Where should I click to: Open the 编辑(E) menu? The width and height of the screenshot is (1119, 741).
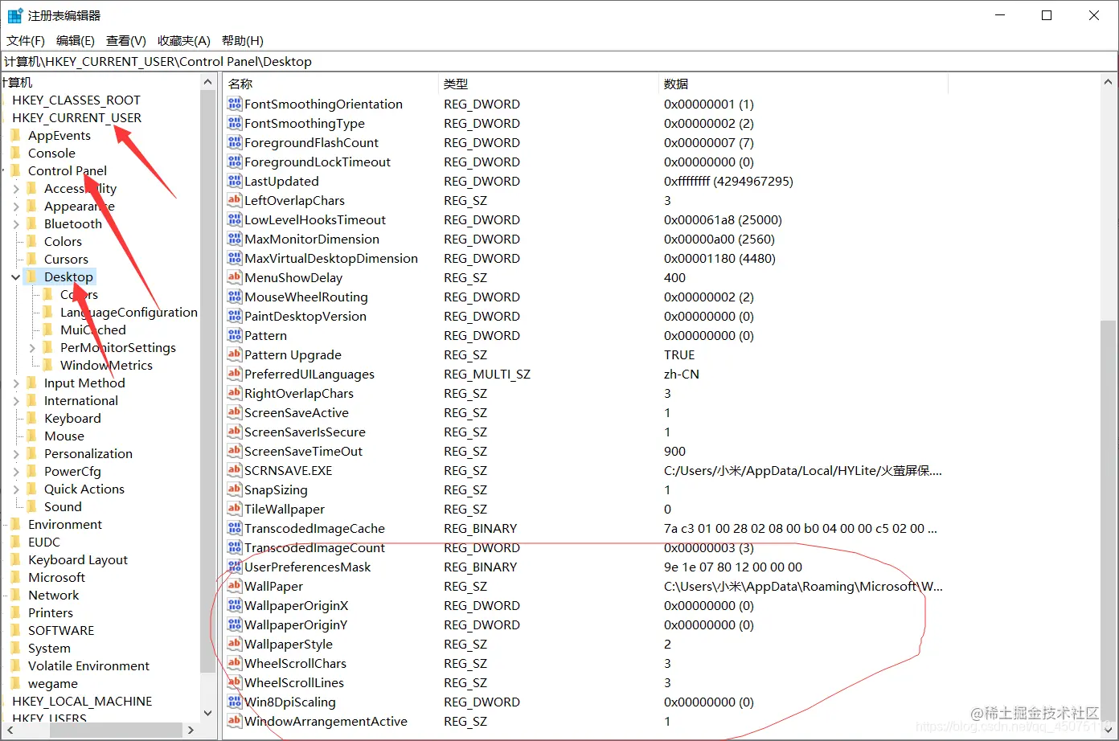pos(76,41)
